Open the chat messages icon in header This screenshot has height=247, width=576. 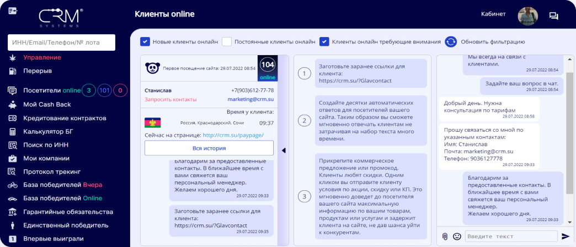[x=553, y=16]
